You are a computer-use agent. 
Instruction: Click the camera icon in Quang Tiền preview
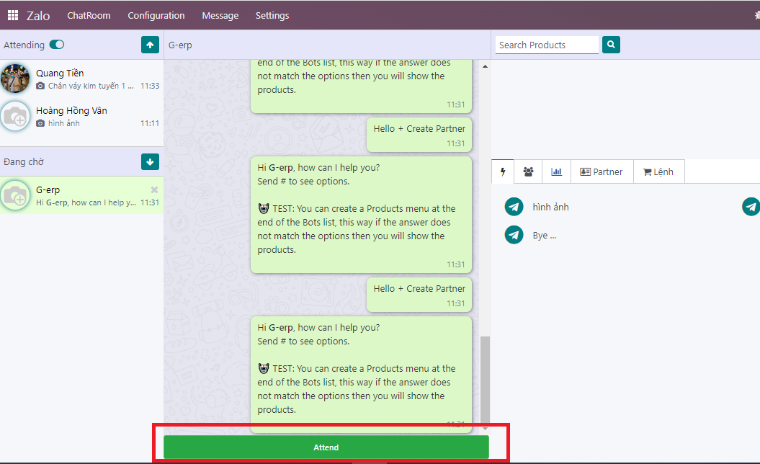pyautogui.click(x=40, y=86)
